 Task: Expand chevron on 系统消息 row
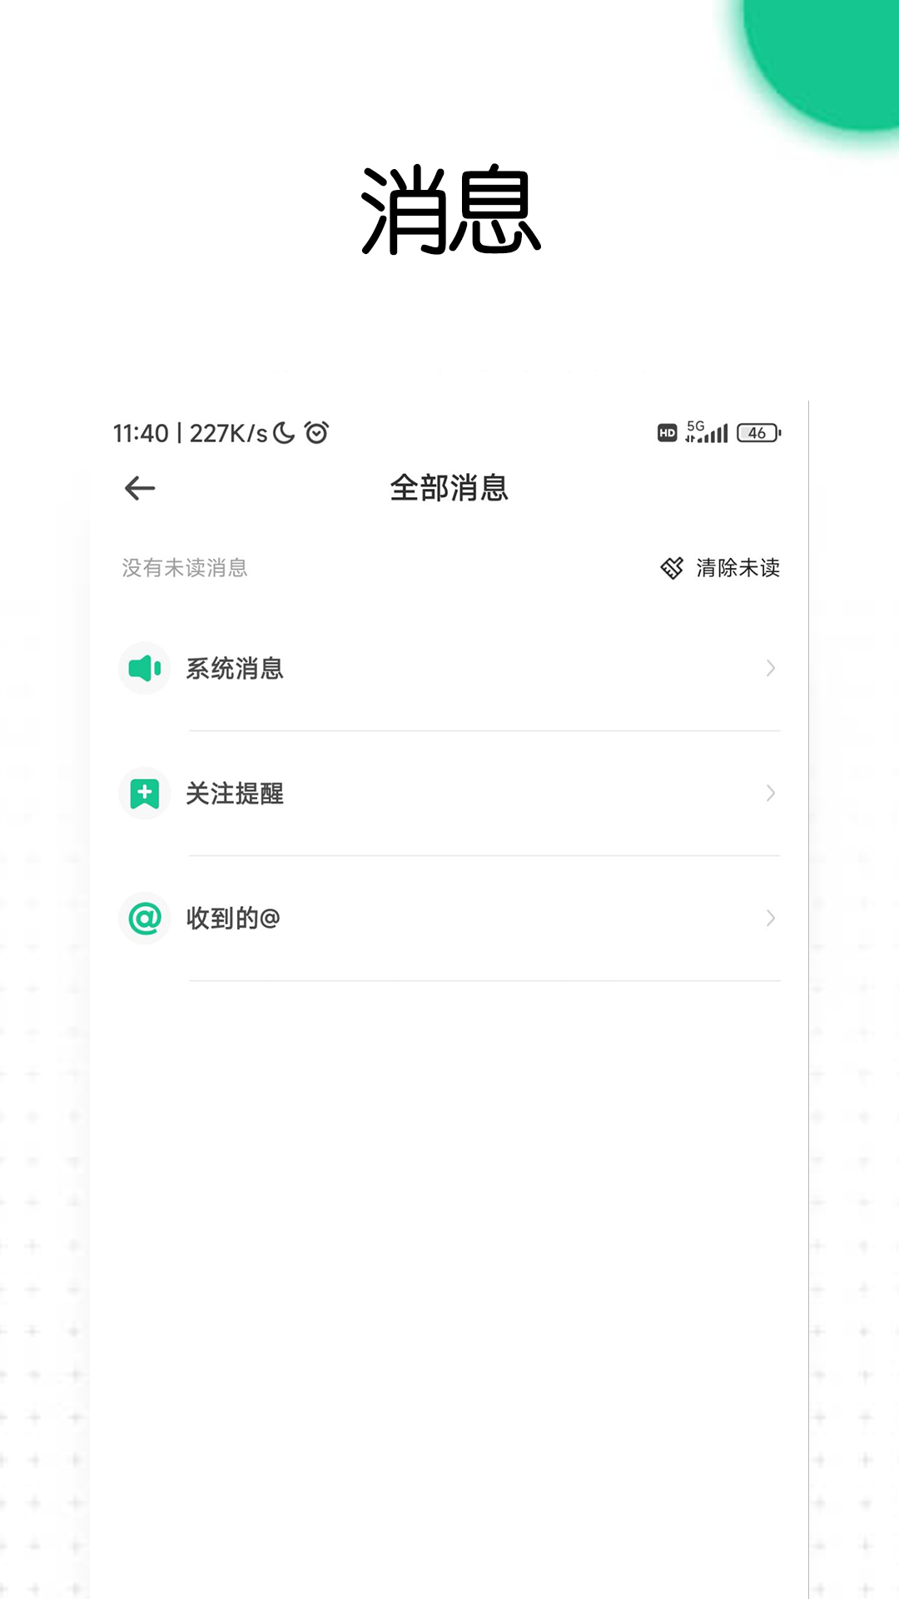tap(771, 668)
